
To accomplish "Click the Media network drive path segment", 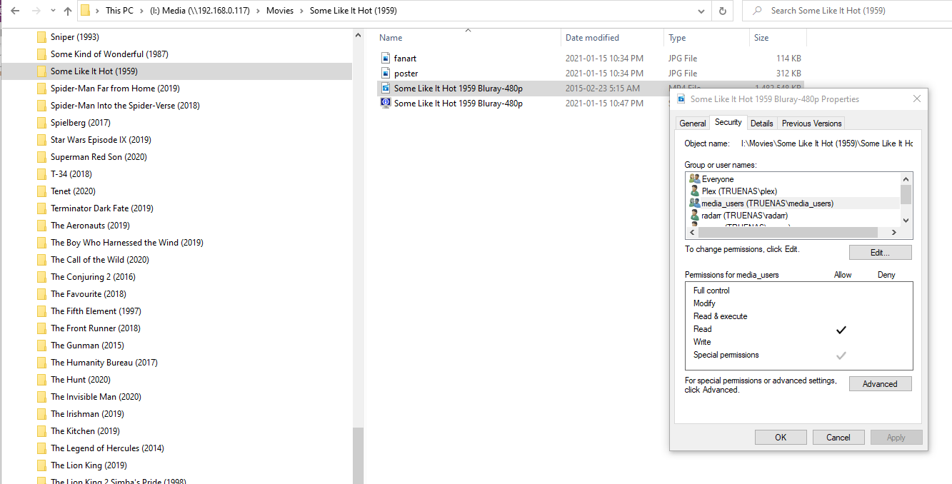I will pos(201,11).
